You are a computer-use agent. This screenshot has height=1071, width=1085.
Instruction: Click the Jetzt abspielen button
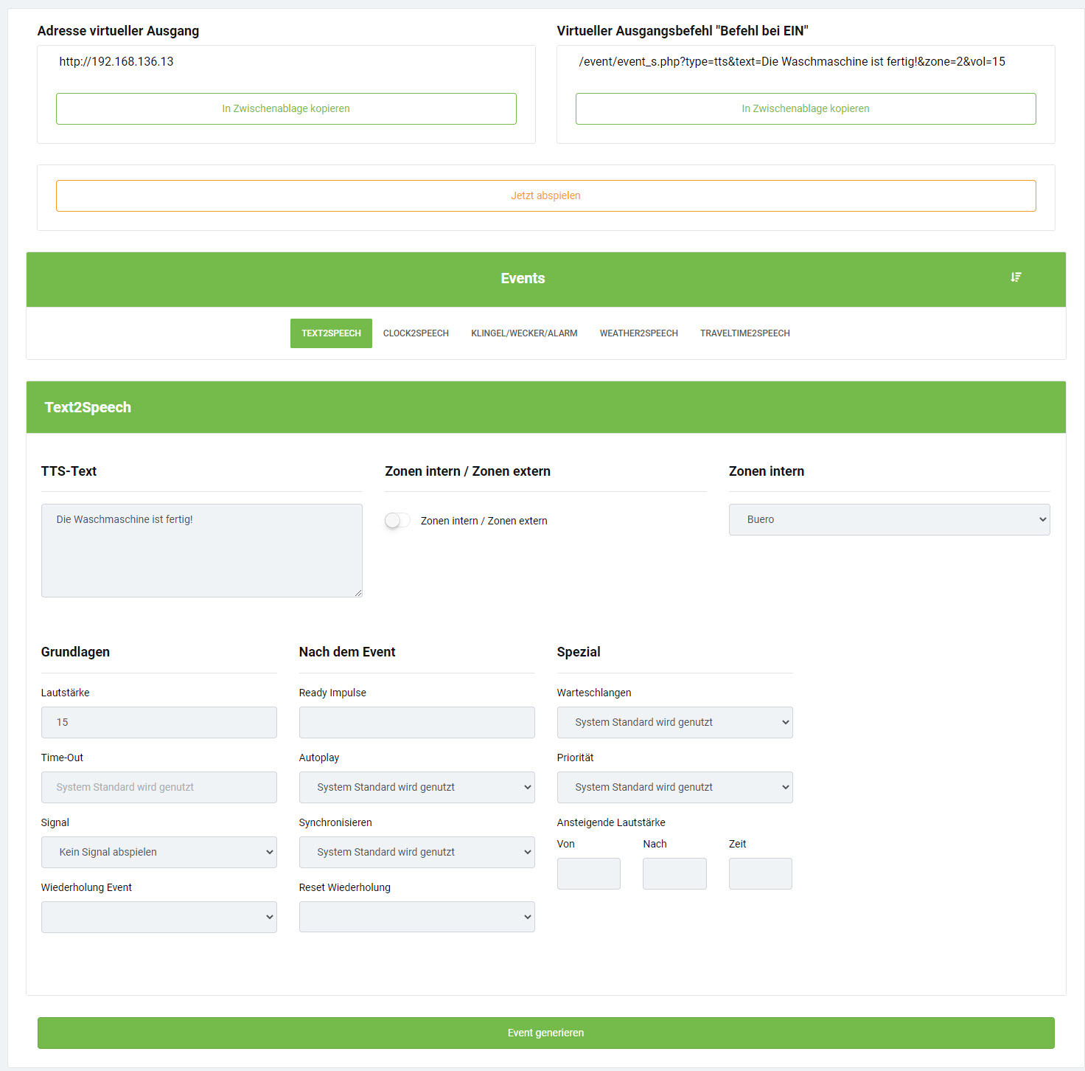[546, 195]
